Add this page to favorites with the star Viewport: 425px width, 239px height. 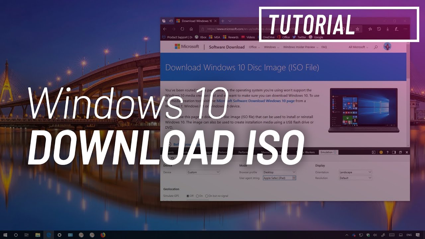point(357,29)
